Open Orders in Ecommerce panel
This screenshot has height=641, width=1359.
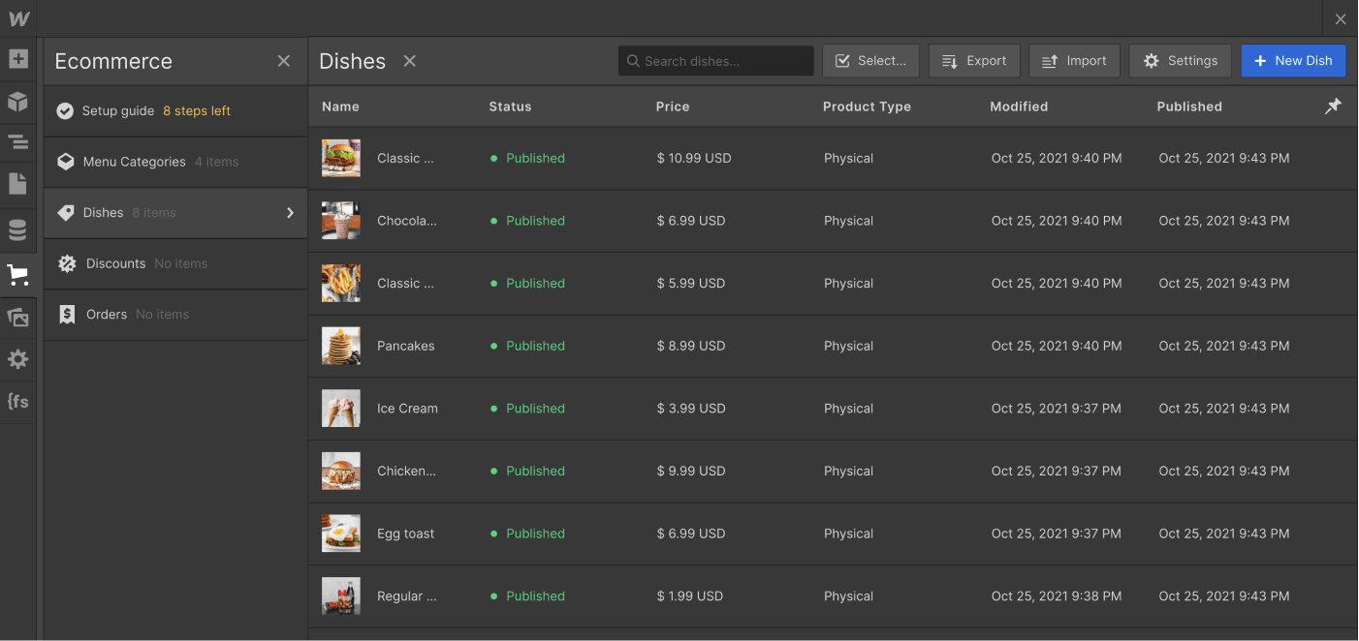pos(107,315)
